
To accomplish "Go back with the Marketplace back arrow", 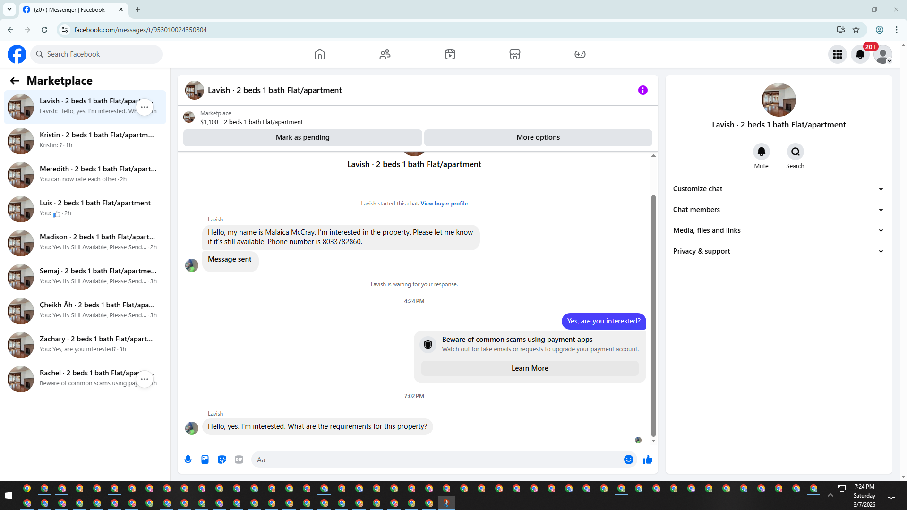I will point(15,81).
